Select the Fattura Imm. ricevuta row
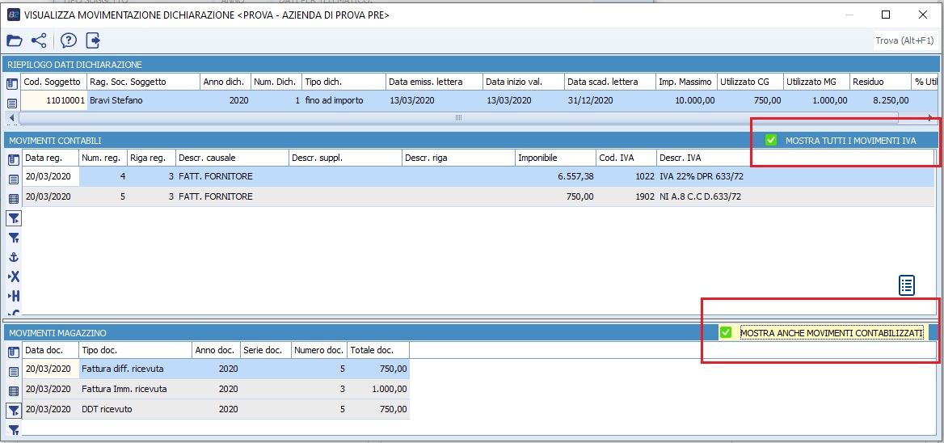Screen dimensions: 944x443 click(216, 389)
